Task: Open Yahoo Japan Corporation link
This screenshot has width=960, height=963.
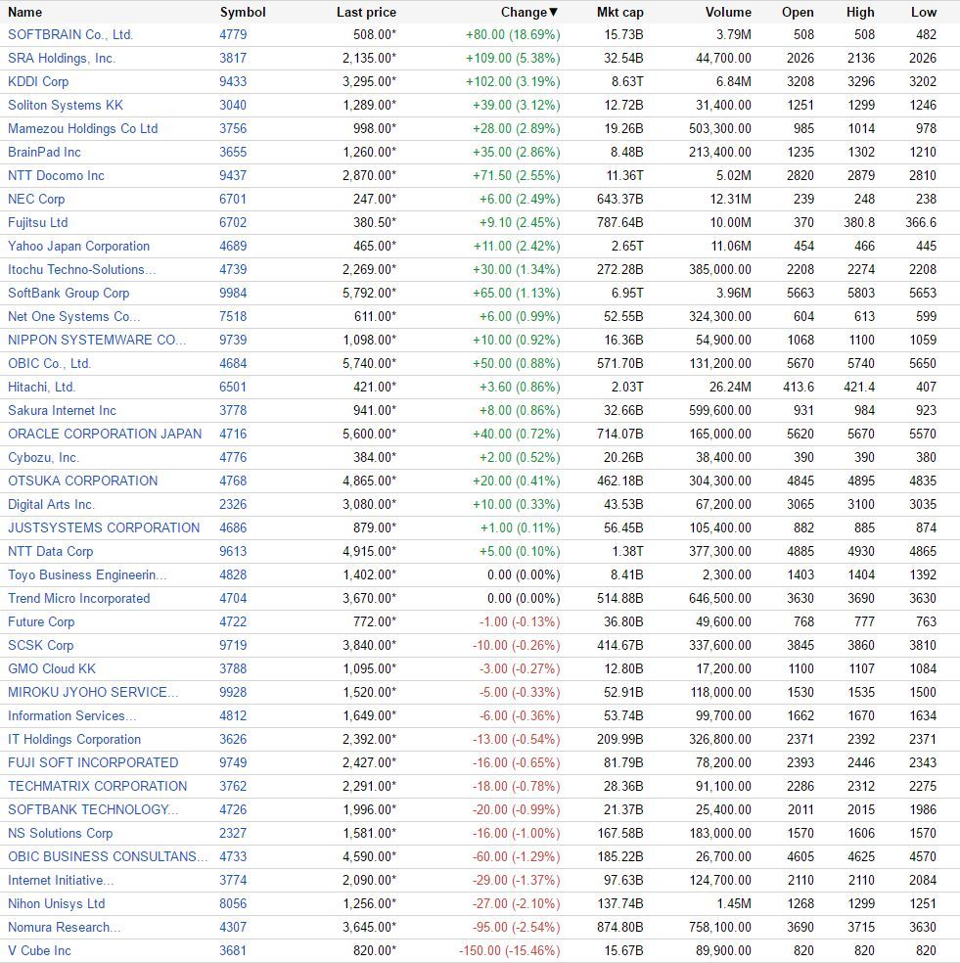Action: click(x=78, y=247)
